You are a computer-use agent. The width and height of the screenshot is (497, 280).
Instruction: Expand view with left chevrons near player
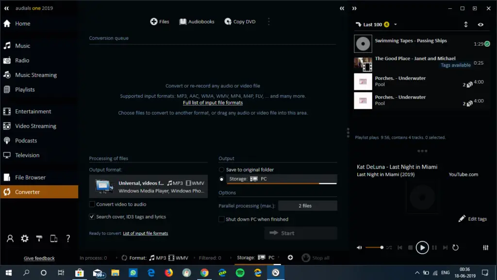click(x=342, y=8)
